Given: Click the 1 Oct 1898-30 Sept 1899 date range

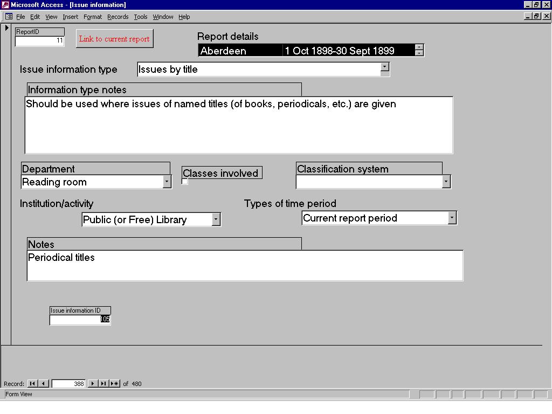Looking at the screenshot, I should pos(340,51).
